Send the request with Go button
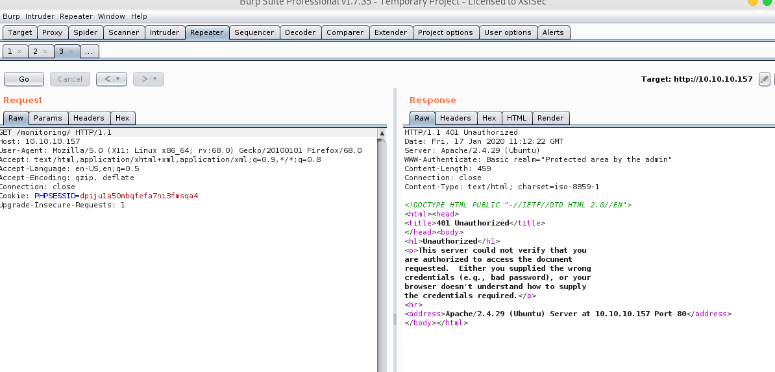The image size is (775, 372). (24, 79)
